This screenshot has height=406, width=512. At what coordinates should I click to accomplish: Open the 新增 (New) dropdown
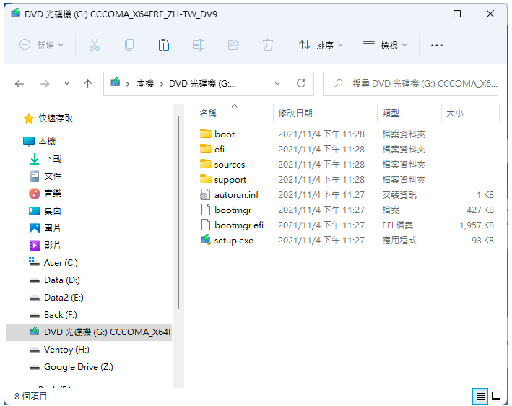(41, 45)
